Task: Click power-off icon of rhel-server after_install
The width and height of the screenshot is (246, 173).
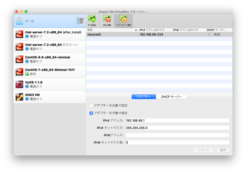Action: [27, 36]
